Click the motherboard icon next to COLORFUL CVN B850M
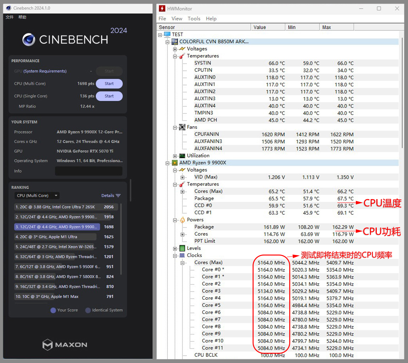This screenshot has height=363, width=408. coord(175,42)
